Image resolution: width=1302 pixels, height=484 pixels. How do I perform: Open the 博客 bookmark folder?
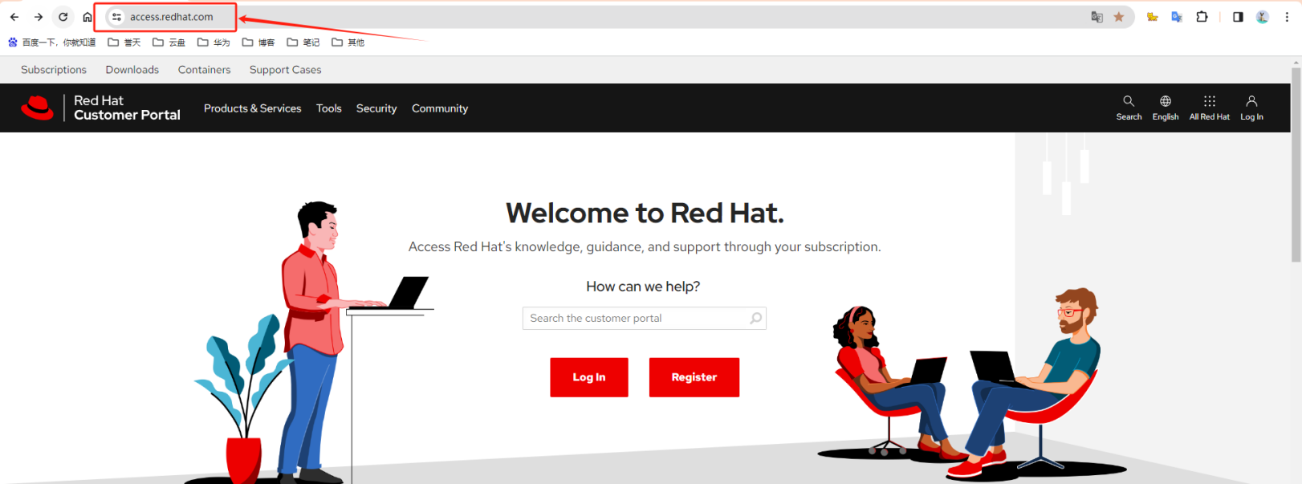tap(258, 43)
